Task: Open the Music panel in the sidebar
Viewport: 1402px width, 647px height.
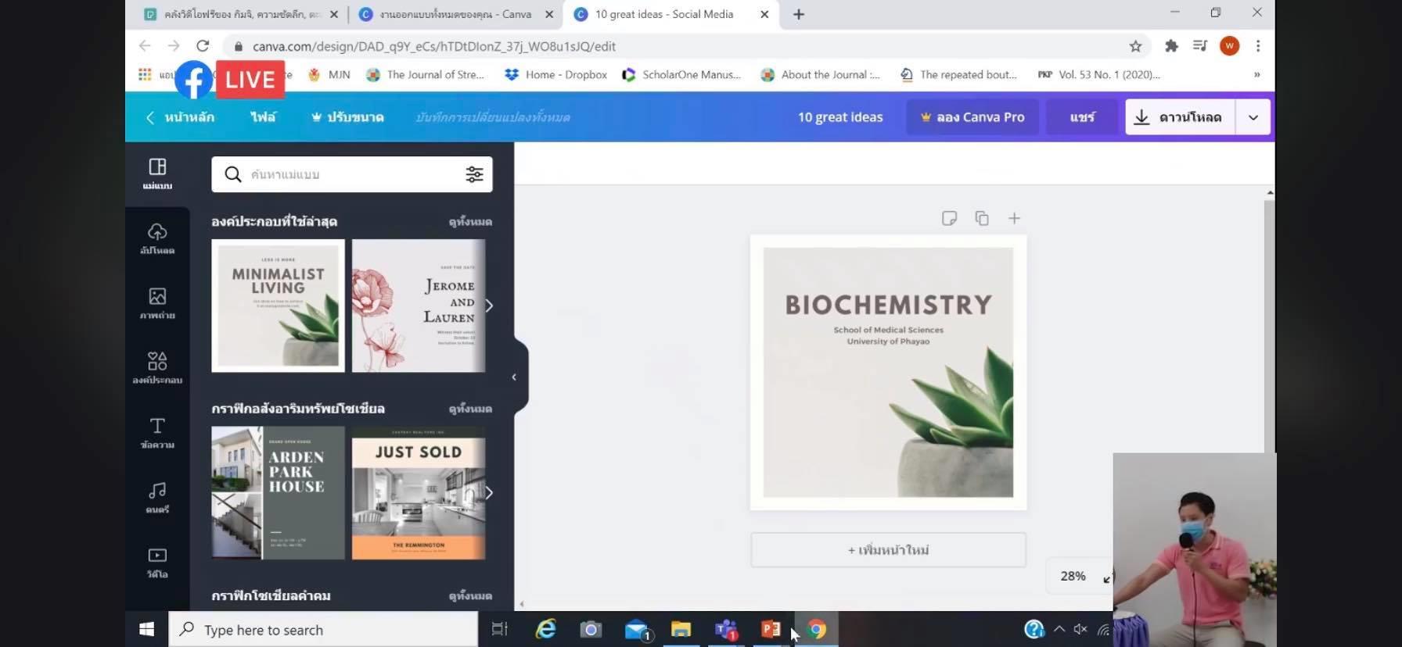Action: coord(157,498)
